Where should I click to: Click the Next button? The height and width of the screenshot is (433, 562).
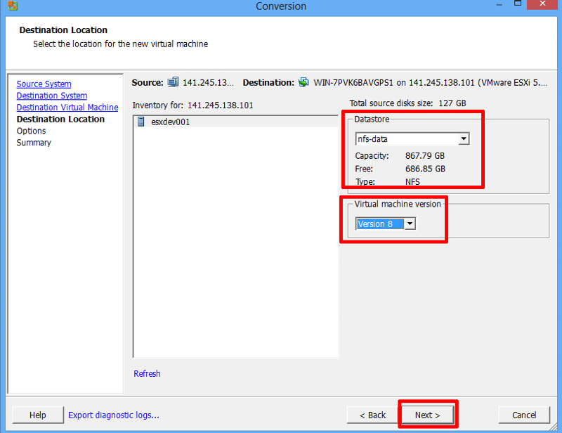[428, 415]
